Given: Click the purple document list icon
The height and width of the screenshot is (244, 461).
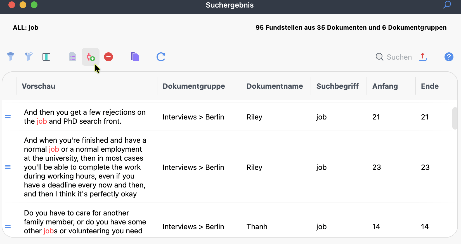Looking at the screenshot, I should coord(73,57).
